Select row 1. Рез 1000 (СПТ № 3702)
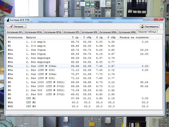The width and height of the screenshot is (169, 127). (x=79, y=86)
